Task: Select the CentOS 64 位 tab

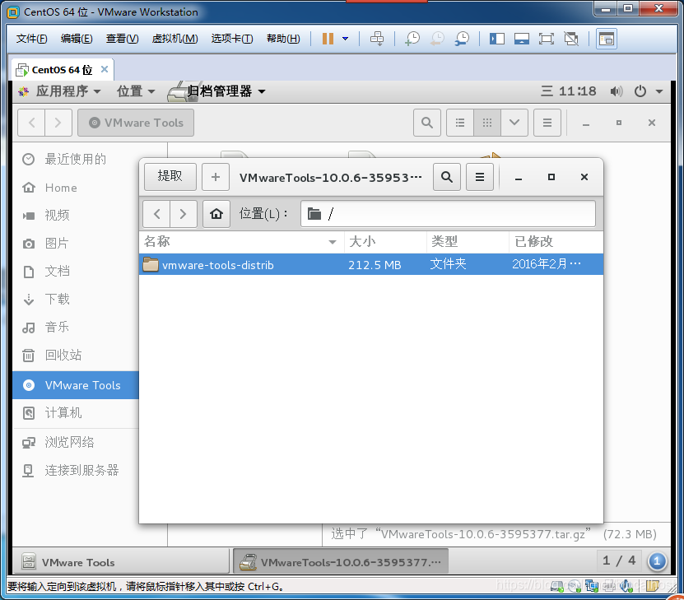Action: 61,70
